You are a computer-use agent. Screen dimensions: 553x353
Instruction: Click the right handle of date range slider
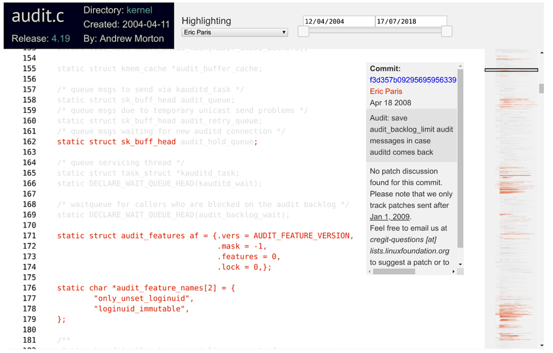point(447,32)
